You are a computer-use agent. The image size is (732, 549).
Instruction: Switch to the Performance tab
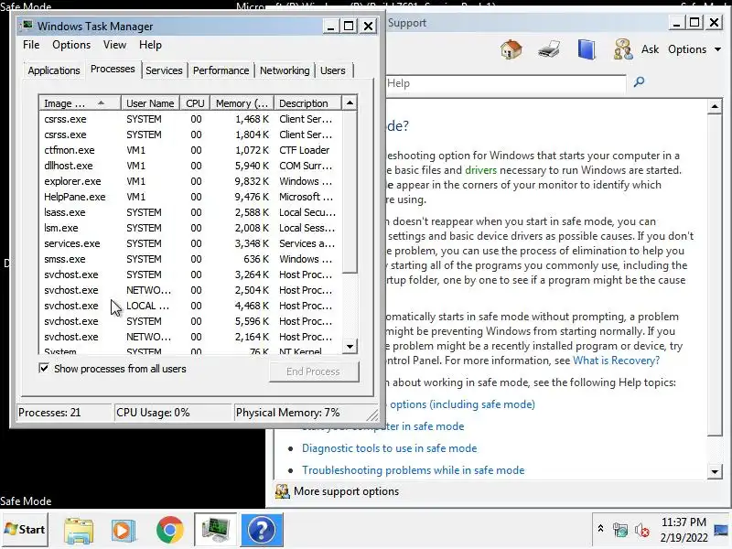click(x=221, y=70)
